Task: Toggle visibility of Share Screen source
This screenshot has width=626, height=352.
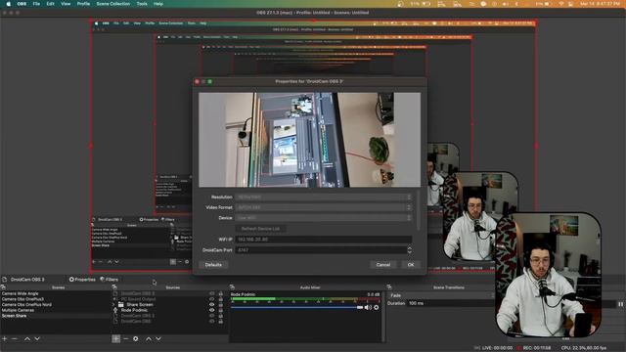Action: 212,304
